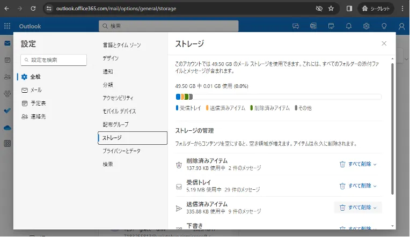Expand すべて削除 dropdown for 削除済みアイテム
Image resolution: width=410 pixels, height=237 pixels.
[375, 164]
